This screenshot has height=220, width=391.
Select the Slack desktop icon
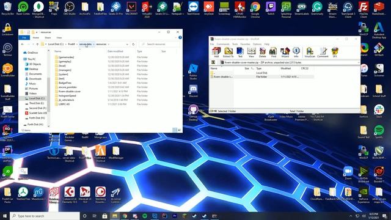click(379, 111)
